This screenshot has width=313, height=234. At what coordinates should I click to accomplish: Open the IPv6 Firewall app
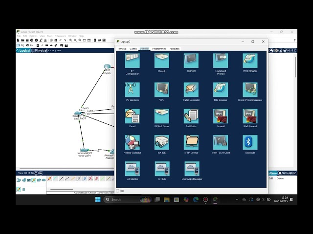pyautogui.click(x=250, y=116)
